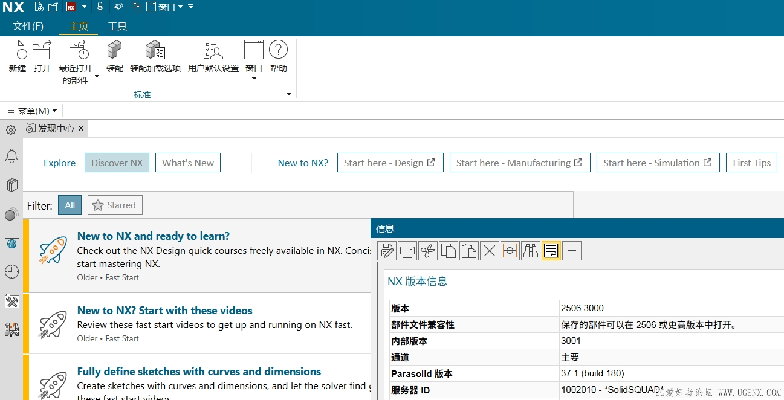Open 'Fully define sketches with curves and dimensions'
Viewport: 784px width, 400px height.
pos(199,372)
